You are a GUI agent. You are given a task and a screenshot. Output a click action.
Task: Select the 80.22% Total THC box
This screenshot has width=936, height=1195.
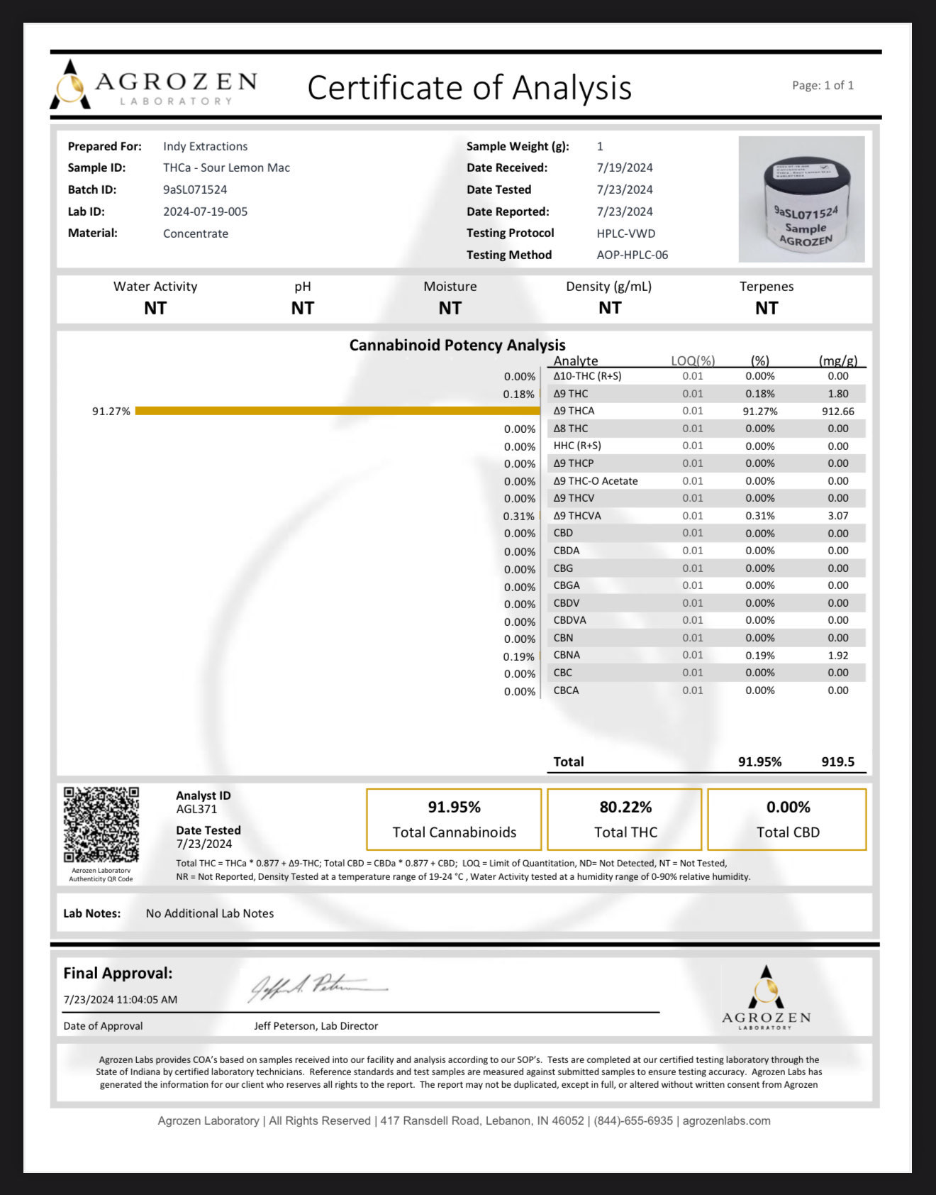(625, 819)
